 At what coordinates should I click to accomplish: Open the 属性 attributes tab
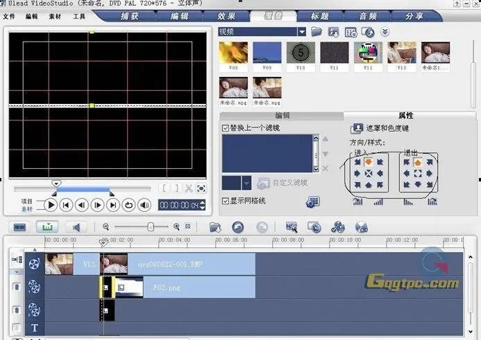click(x=405, y=116)
